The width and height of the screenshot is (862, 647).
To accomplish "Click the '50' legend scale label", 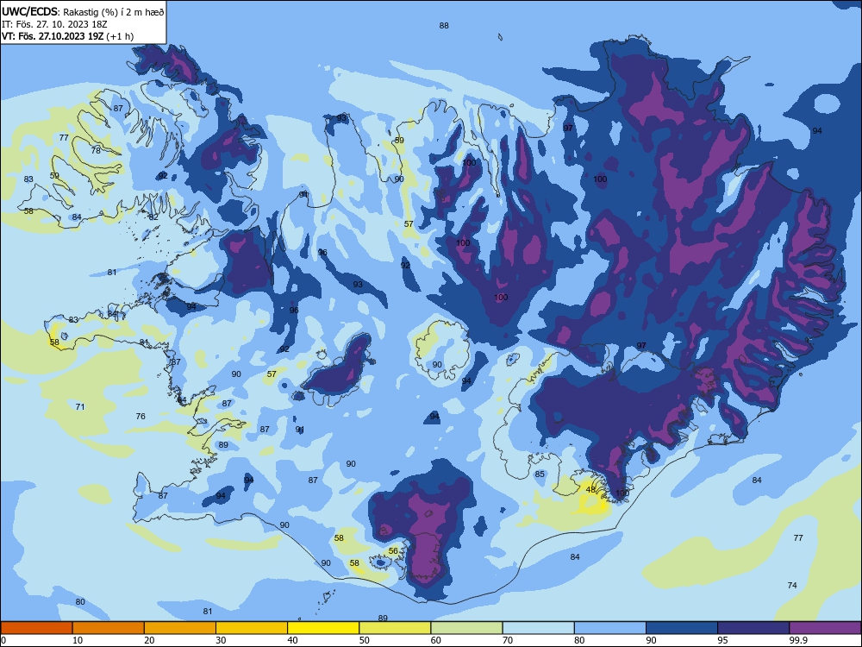I will pyautogui.click(x=365, y=640).
